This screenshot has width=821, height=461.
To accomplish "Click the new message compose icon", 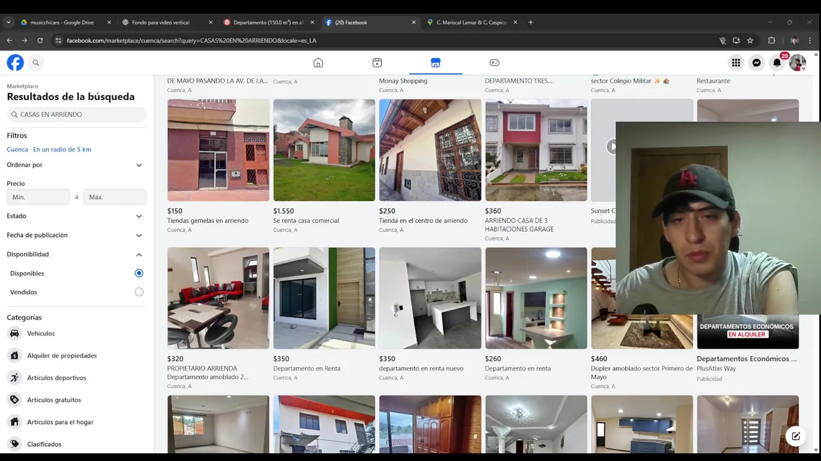I will 796,436.
